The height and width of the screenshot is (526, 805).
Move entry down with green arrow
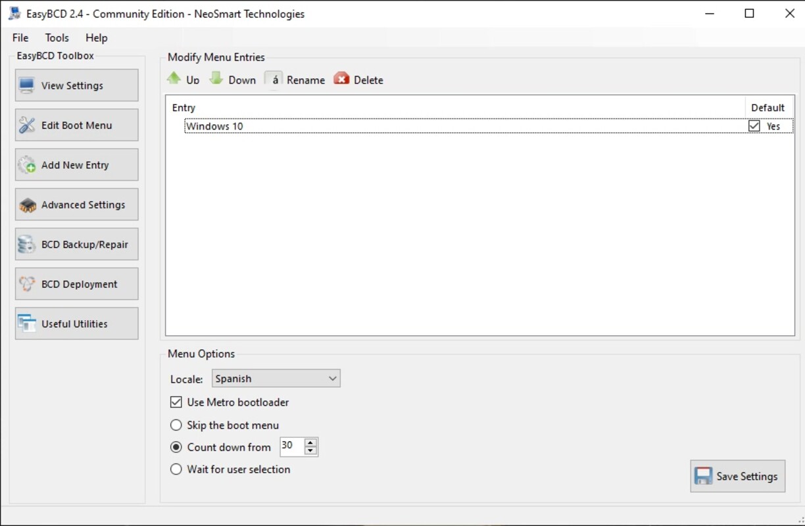pyautogui.click(x=216, y=78)
